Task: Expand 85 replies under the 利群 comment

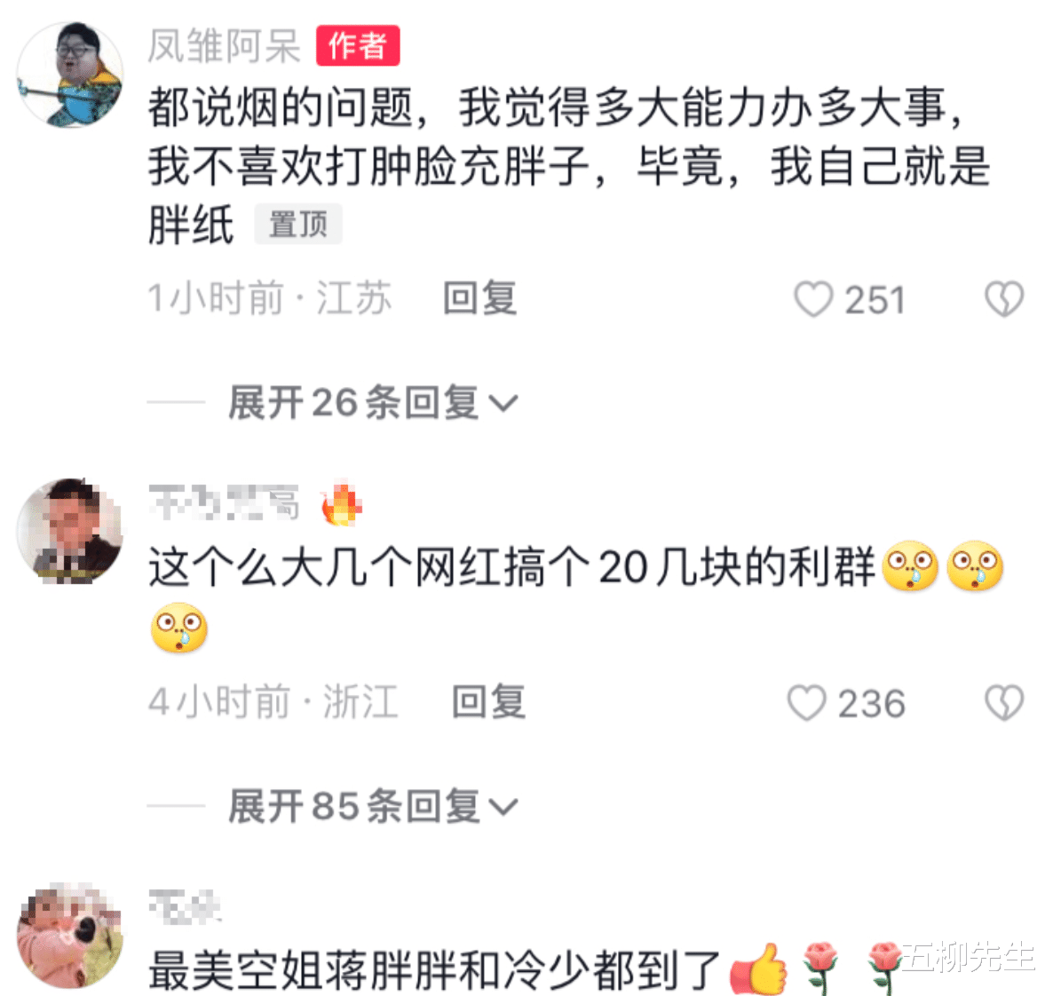Action: coord(372,806)
